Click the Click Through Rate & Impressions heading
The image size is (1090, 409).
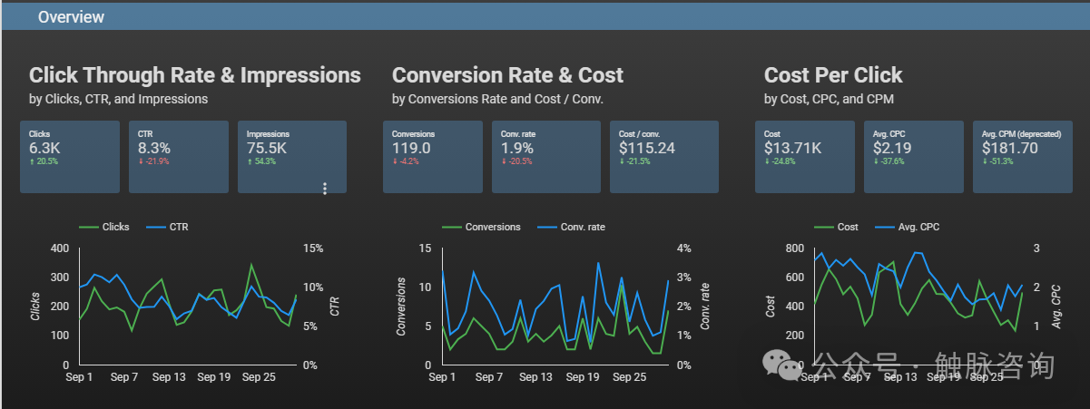(195, 75)
